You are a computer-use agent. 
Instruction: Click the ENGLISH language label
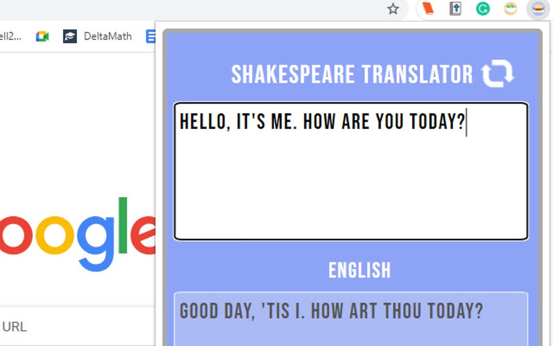pyautogui.click(x=359, y=270)
